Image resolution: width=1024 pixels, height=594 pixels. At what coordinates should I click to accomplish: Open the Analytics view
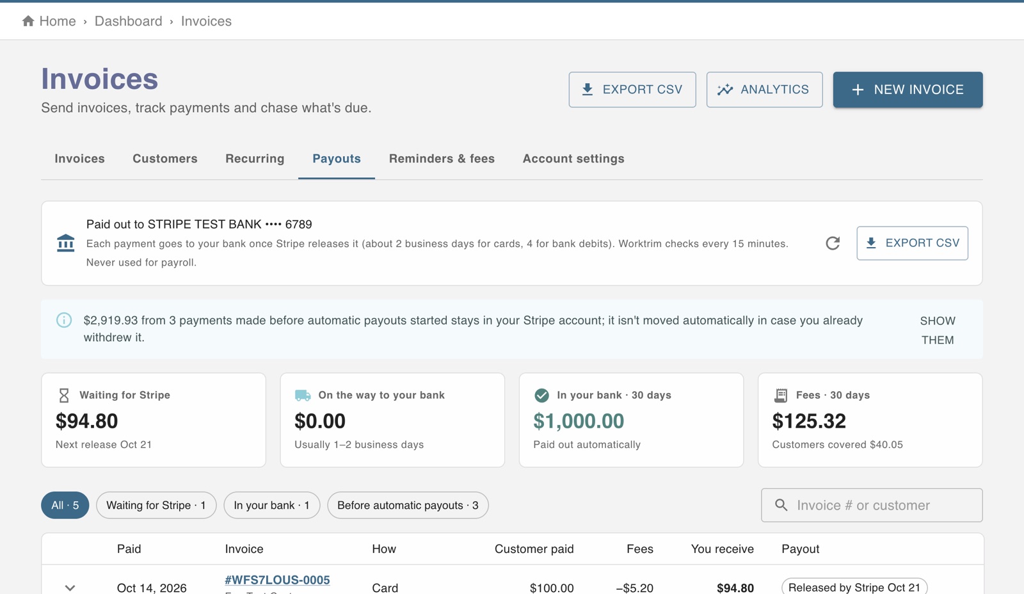[x=764, y=90]
